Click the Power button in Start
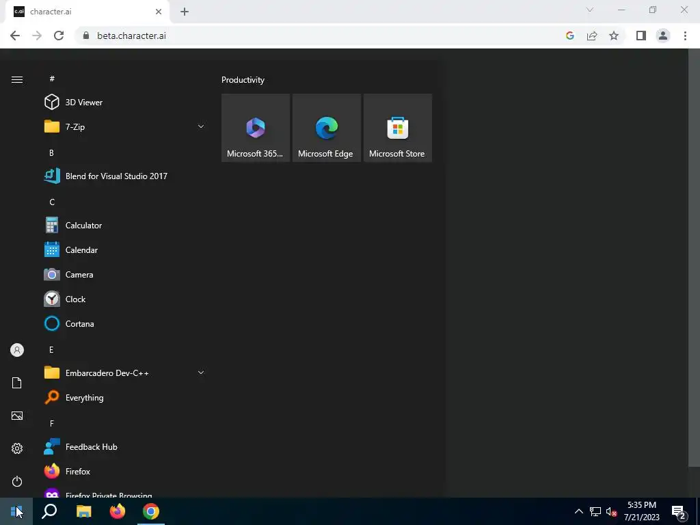 [17, 481]
